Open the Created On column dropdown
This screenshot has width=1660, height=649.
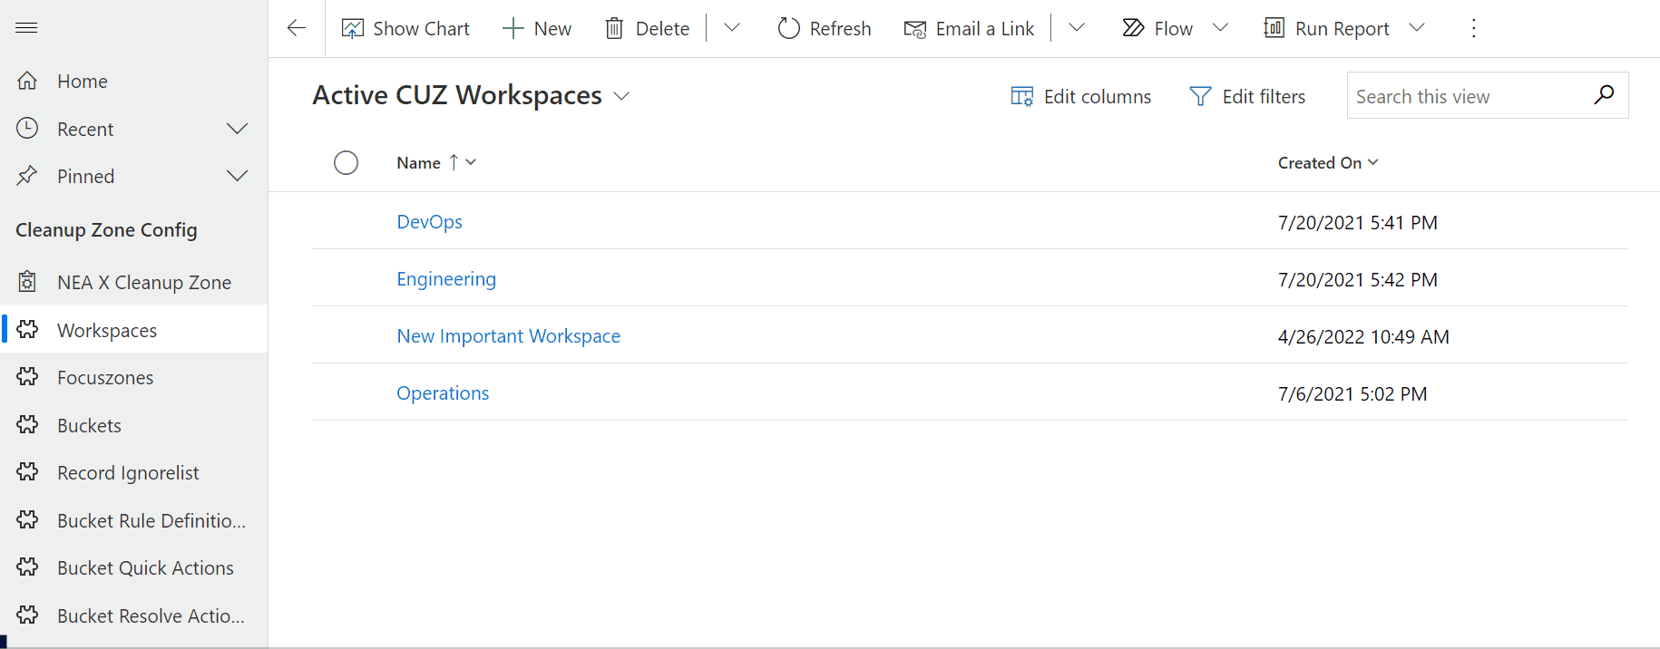pyautogui.click(x=1373, y=162)
